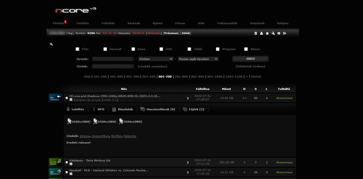The image size is (363, 179).
Task: Check the Sorozat category checkbox
Action: [105, 49]
